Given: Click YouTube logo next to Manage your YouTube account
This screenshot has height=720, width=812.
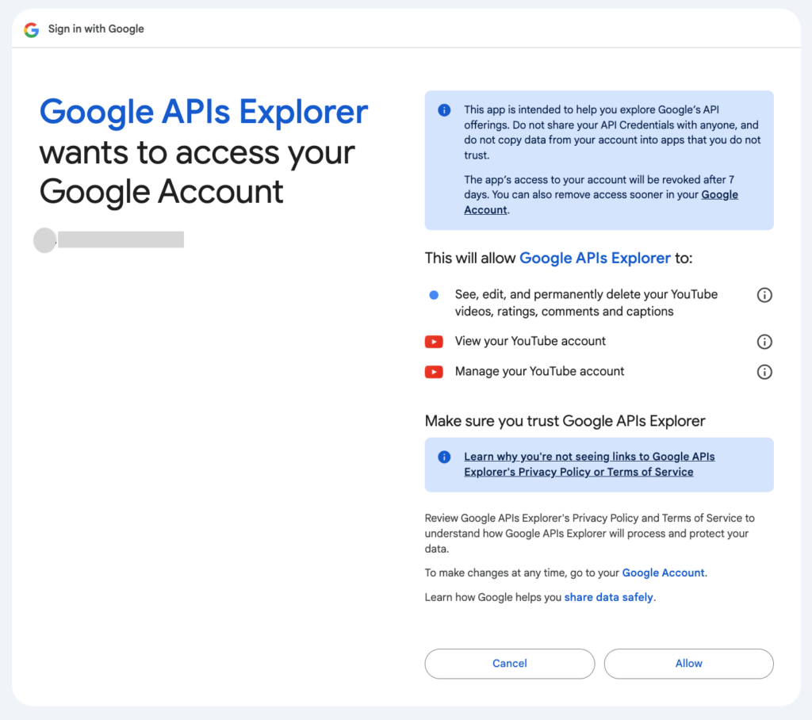Looking at the screenshot, I should coord(434,372).
